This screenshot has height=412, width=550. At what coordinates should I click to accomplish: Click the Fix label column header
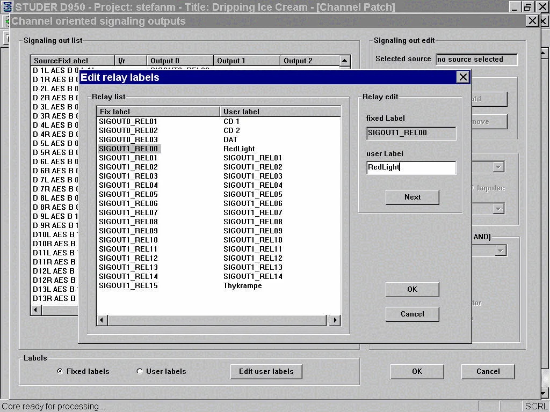tap(158, 112)
